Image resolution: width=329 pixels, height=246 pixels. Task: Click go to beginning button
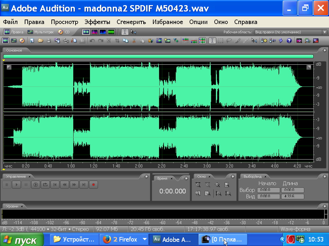point(55,185)
